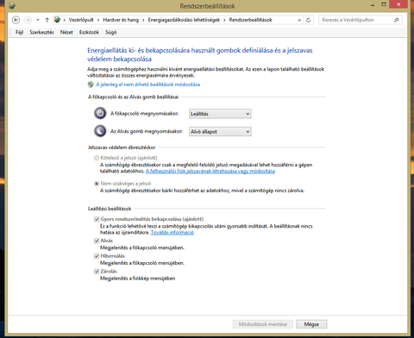Click Megjelenítés a fiókkép menüjében text
The image size is (414, 338).
coord(137,279)
